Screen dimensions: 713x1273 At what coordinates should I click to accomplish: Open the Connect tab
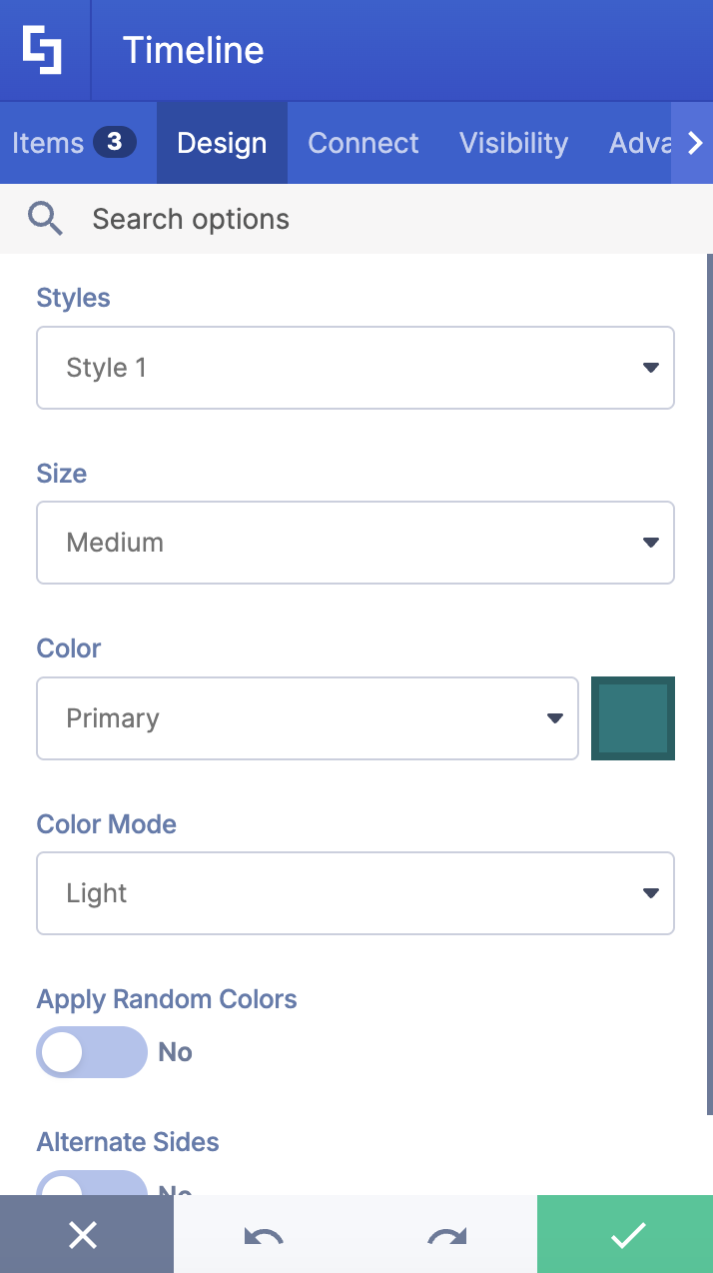tap(363, 142)
